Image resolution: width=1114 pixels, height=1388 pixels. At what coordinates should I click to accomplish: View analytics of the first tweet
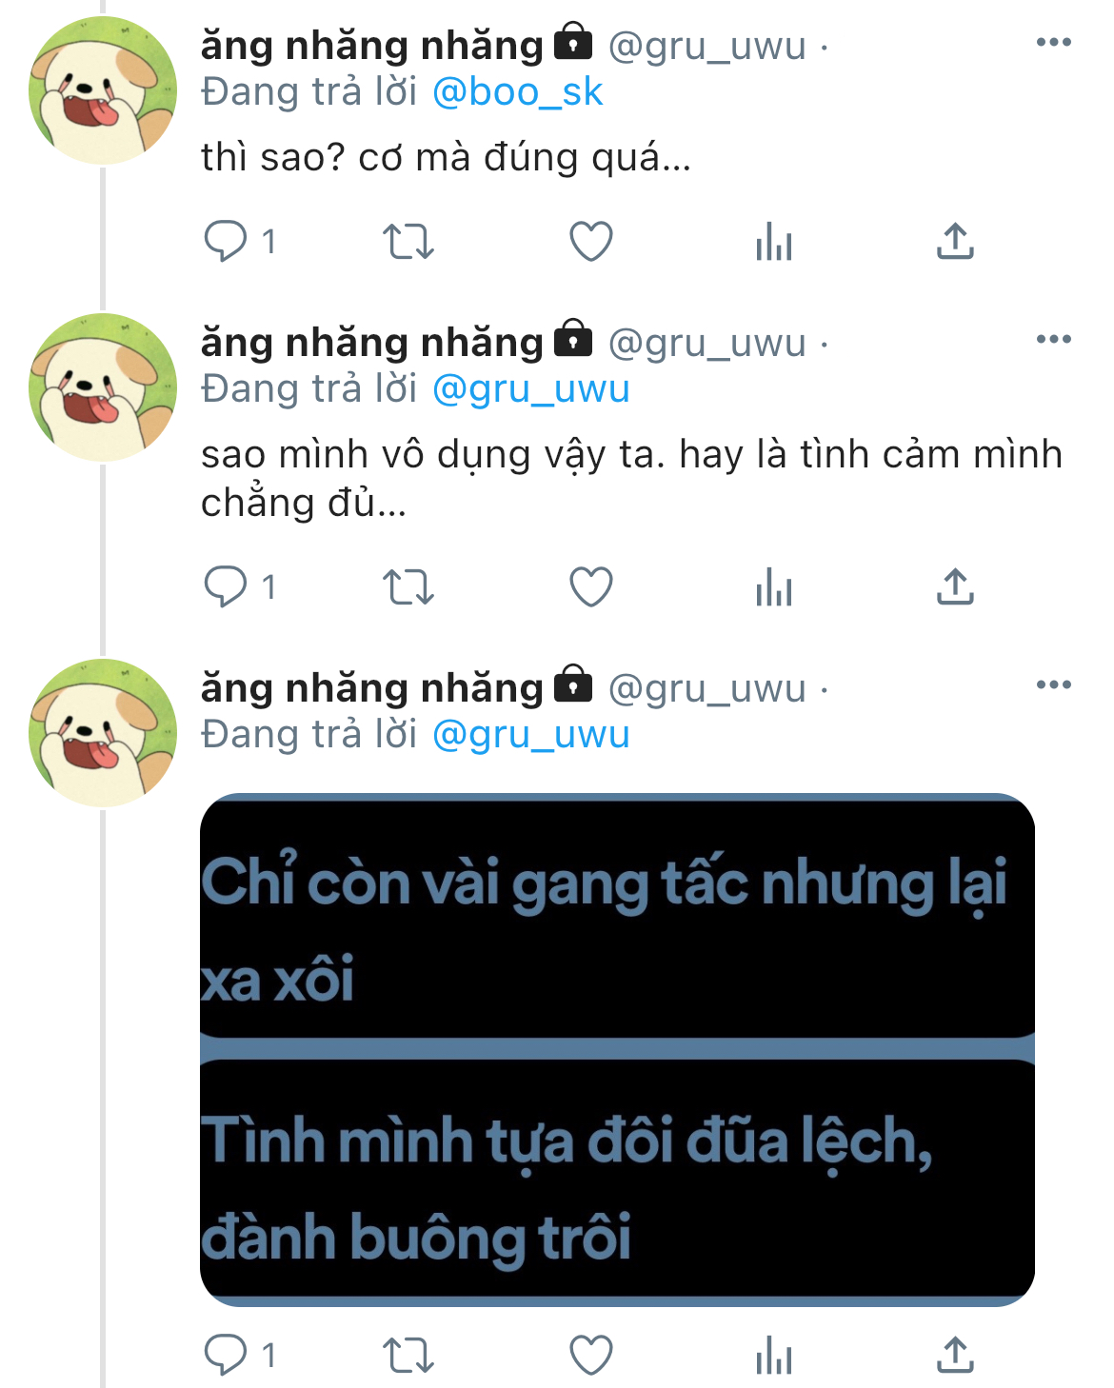(x=774, y=242)
